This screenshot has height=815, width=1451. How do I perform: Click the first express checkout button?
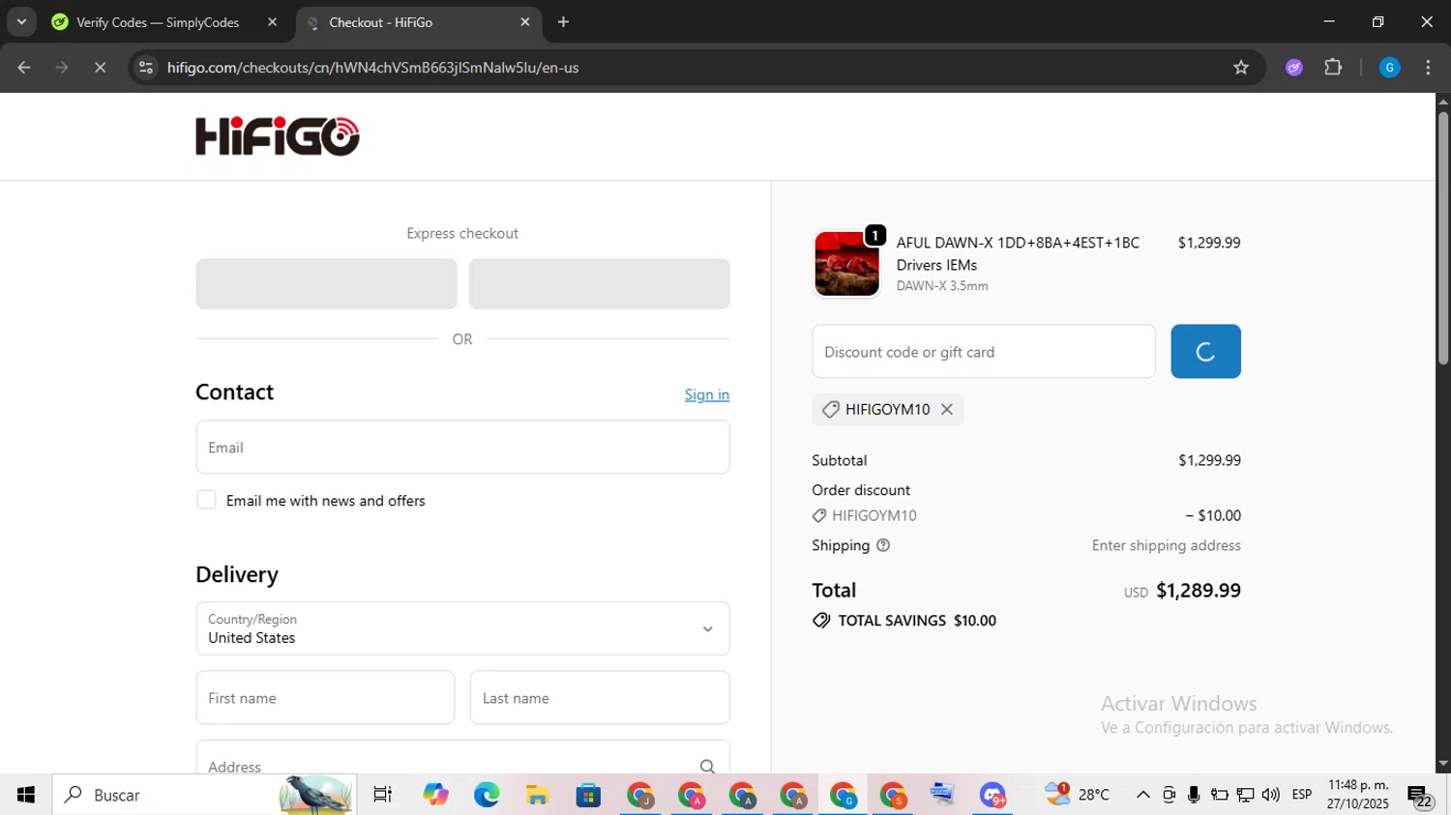pyautogui.click(x=326, y=283)
